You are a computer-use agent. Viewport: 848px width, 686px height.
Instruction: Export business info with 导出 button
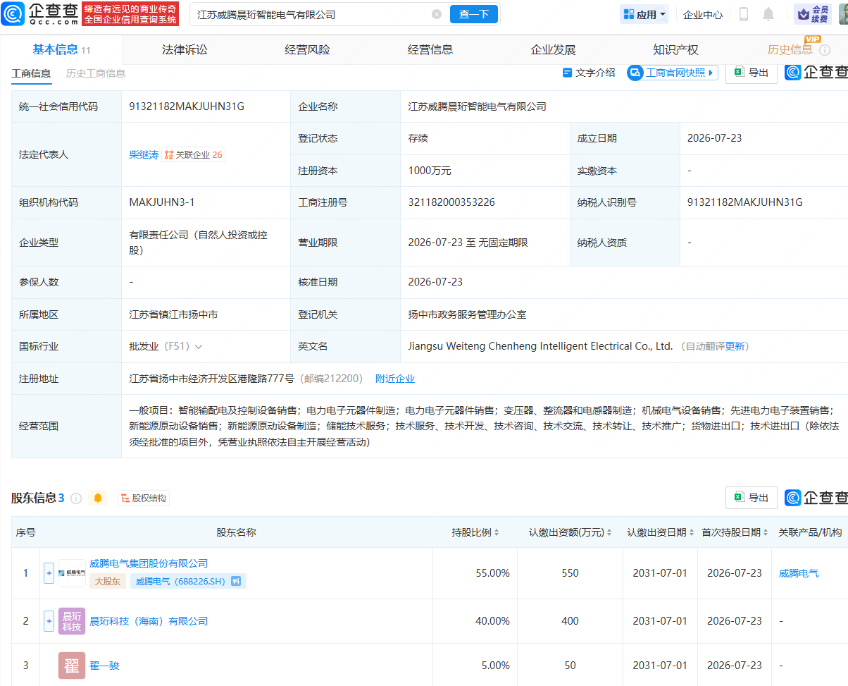(x=752, y=73)
